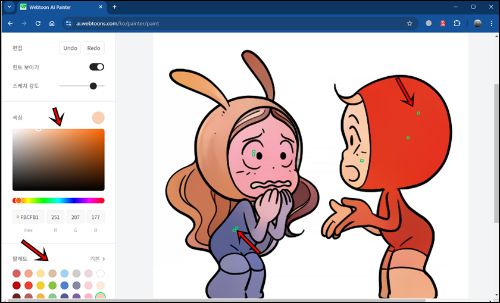Pick a shade in the saturation gradient box
Image resolution: width=500 pixels, height=303 pixels.
58,160
